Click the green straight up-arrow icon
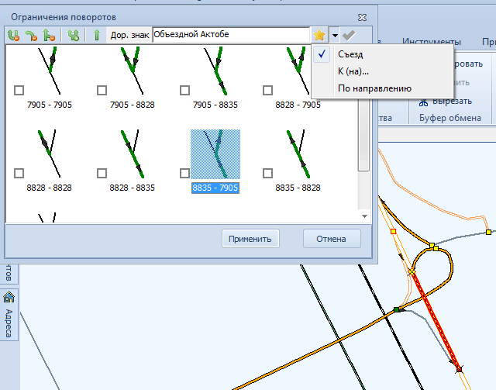This screenshot has width=496, height=390. pyautogui.click(x=97, y=35)
